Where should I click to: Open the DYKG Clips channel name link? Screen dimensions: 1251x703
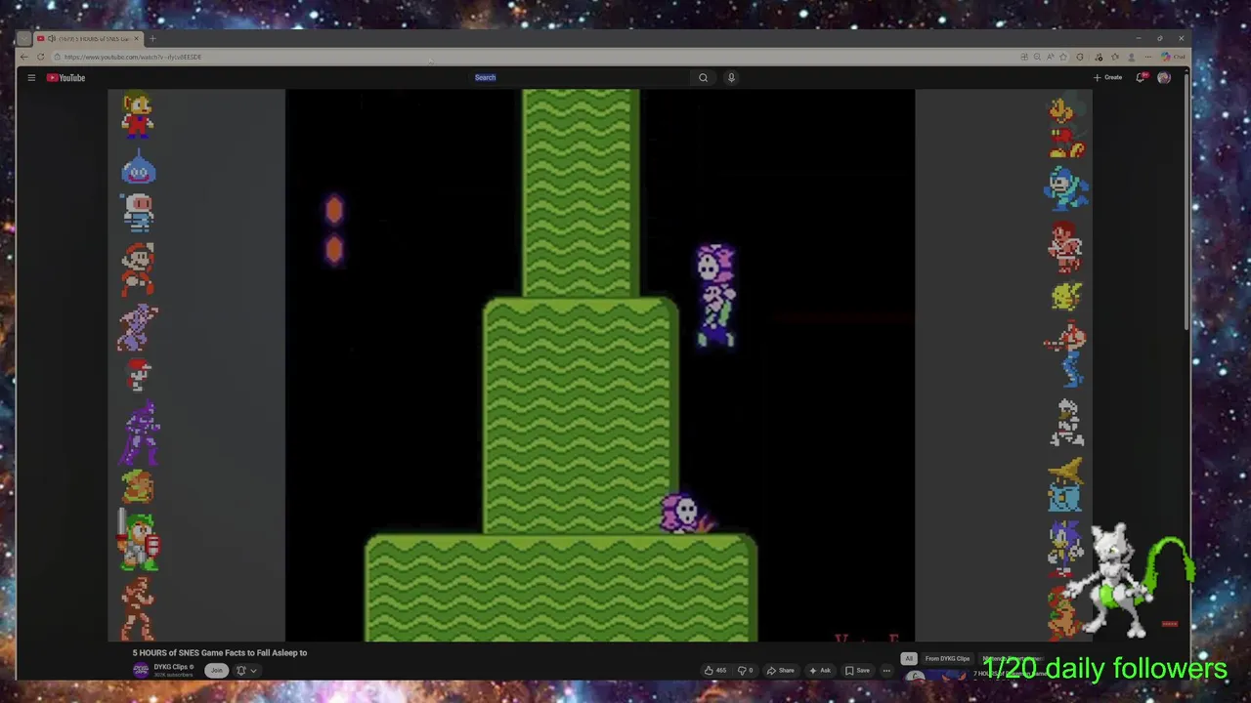click(172, 667)
